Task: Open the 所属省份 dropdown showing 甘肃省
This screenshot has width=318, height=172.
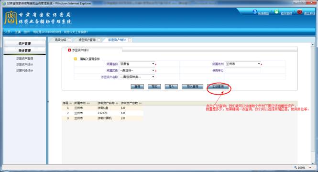Action: click(137, 64)
